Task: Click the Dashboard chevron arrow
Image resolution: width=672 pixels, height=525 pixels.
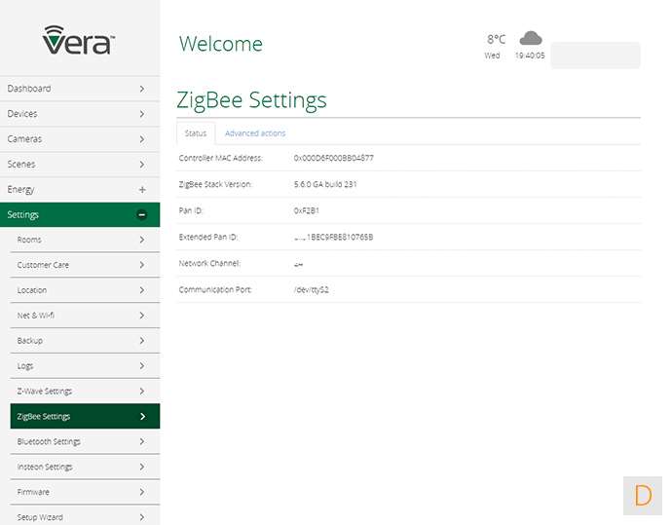Action: [142, 89]
